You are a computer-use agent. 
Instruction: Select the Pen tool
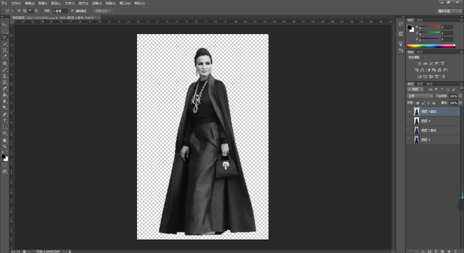(x=5, y=114)
